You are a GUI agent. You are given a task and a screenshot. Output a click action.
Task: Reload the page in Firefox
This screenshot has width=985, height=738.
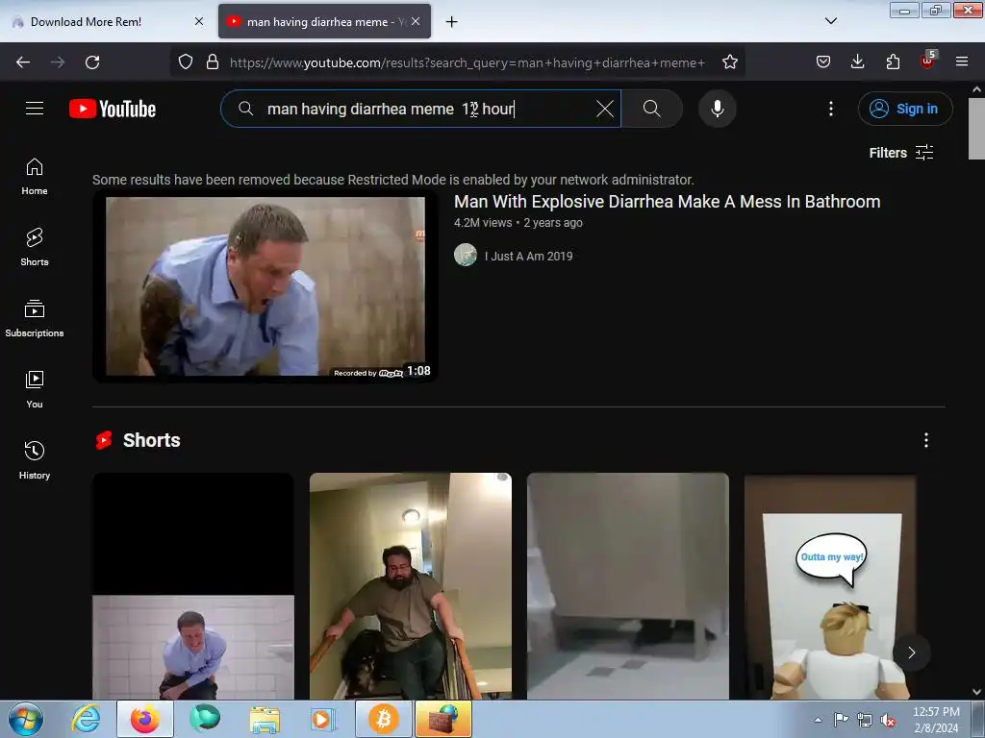point(92,62)
